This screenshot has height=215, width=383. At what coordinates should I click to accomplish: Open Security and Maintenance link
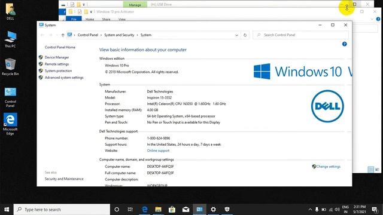click(64, 179)
